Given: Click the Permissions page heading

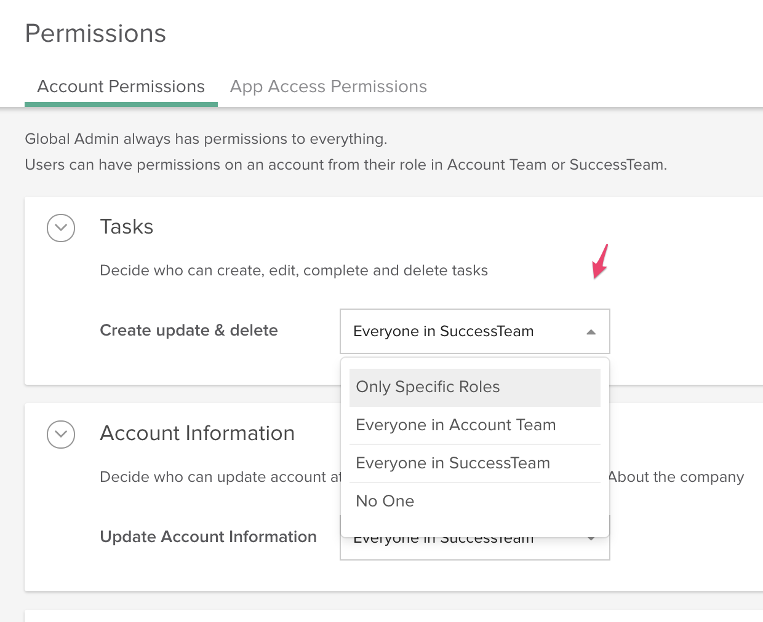Looking at the screenshot, I should pos(95,33).
